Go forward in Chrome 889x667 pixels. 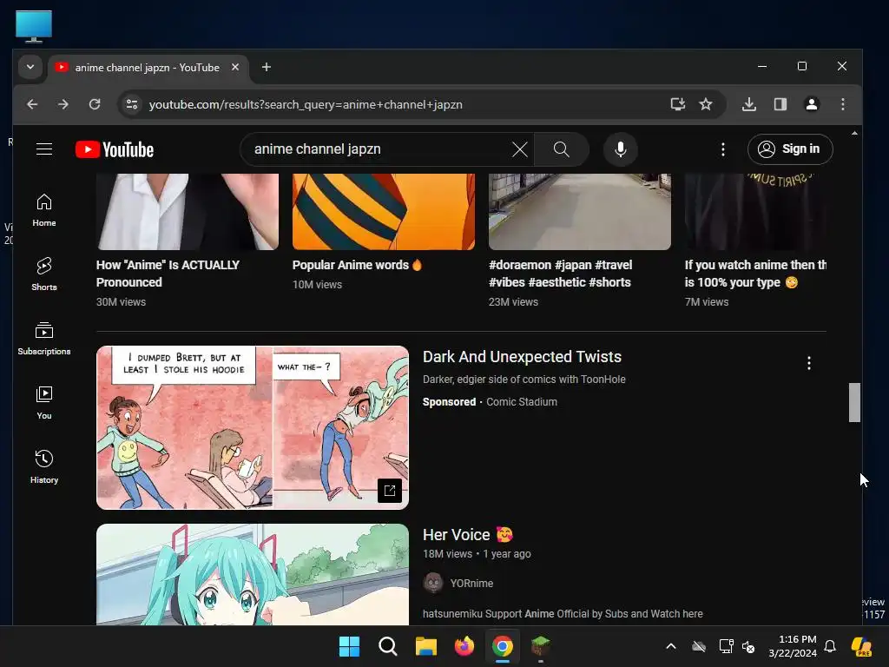63,104
